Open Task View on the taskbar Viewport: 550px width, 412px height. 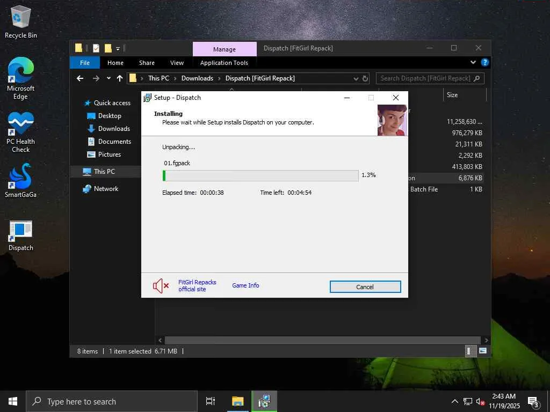[211, 401]
